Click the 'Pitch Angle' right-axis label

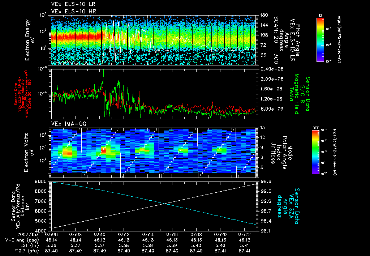click(x=297, y=40)
